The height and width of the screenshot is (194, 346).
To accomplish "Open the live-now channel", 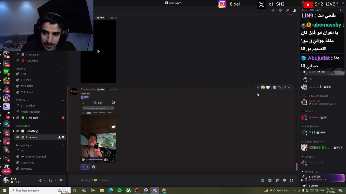I will click(40, 118).
